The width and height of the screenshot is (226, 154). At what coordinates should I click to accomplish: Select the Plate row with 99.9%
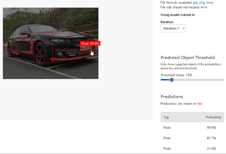point(192,127)
